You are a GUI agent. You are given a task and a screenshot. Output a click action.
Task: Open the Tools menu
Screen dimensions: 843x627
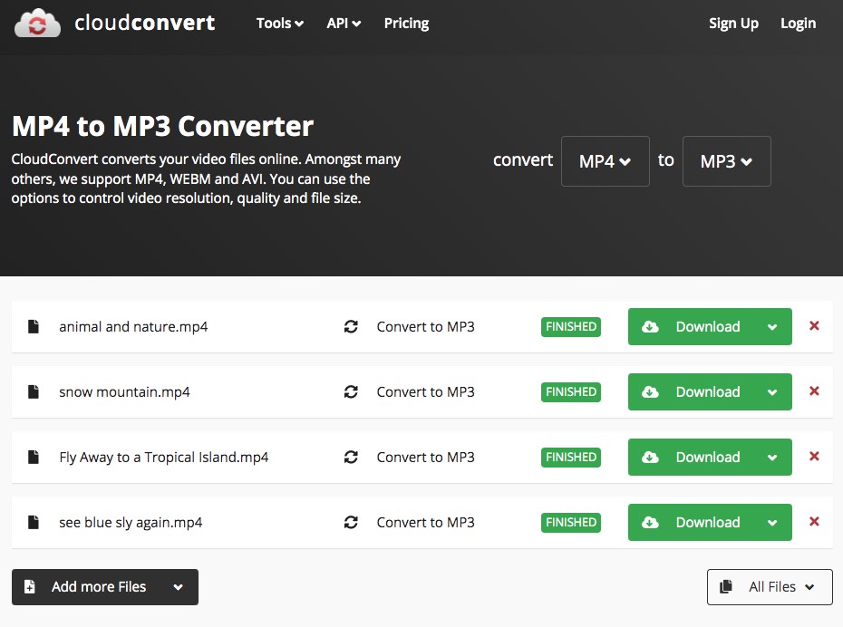tap(279, 23)
